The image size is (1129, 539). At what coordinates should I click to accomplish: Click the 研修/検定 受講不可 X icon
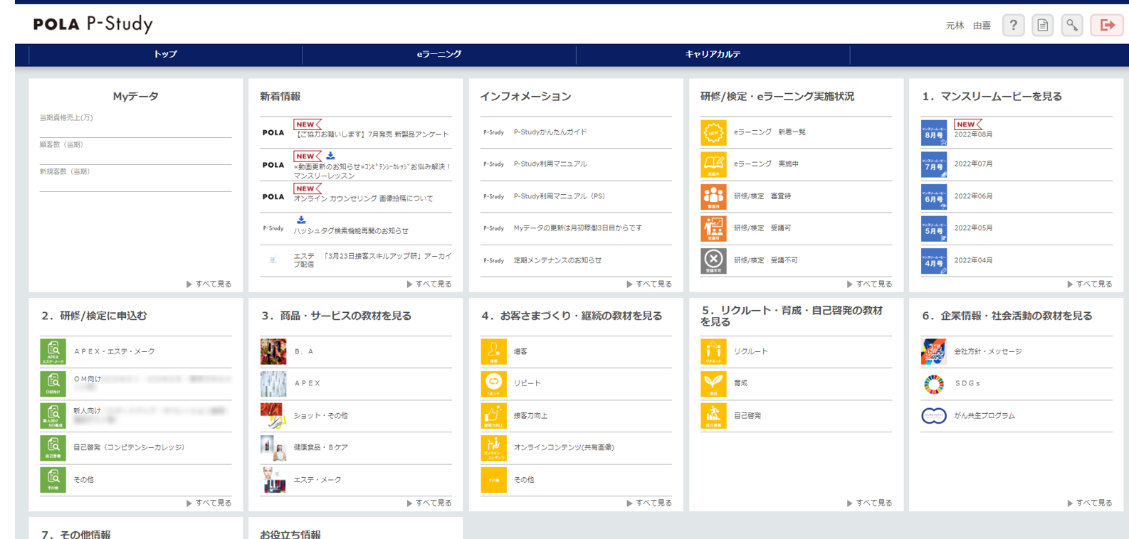[713, 260]
